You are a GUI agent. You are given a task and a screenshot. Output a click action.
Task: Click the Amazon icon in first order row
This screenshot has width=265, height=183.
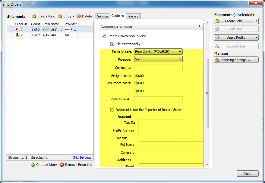(17, 30)
